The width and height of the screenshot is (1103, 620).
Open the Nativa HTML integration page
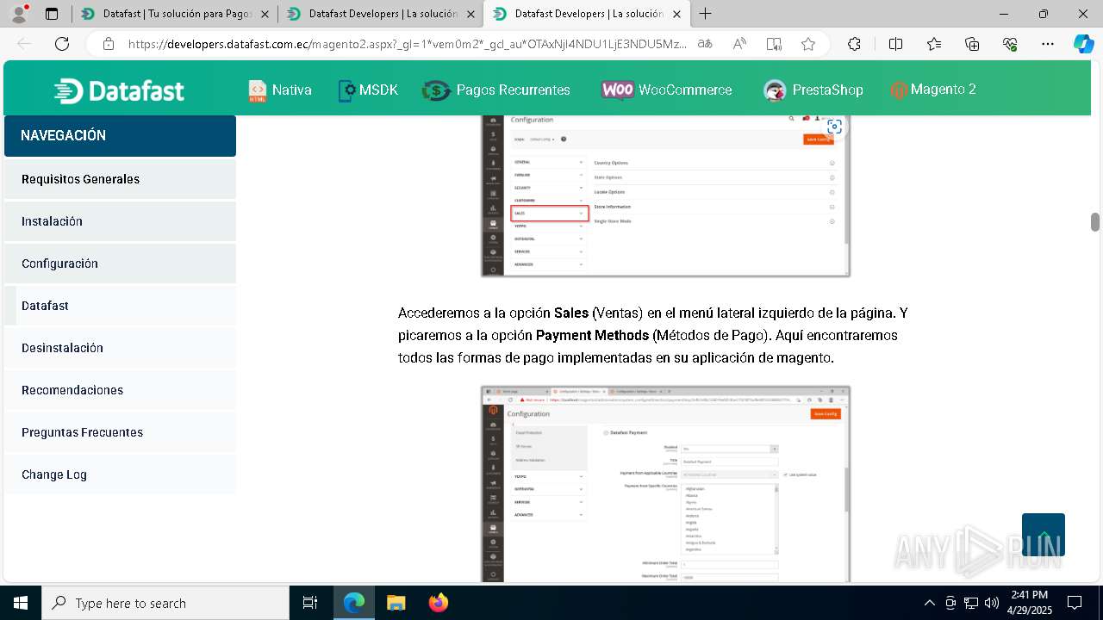pos(280,90)
